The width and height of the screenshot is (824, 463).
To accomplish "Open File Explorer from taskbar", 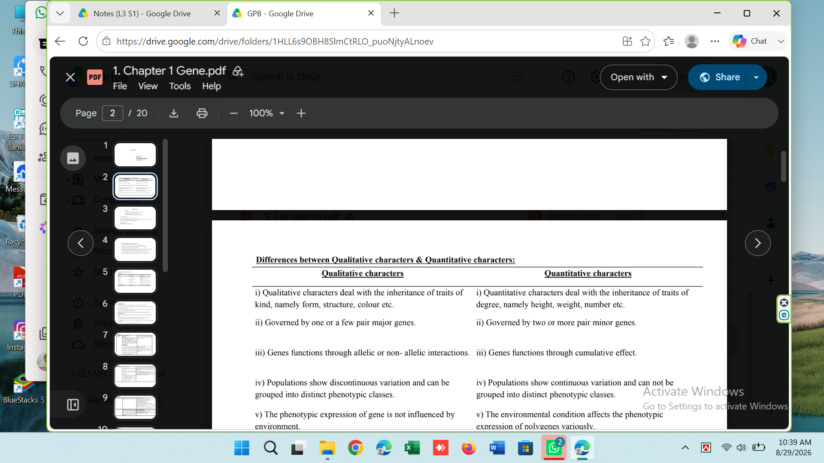I will click(327, 448).
